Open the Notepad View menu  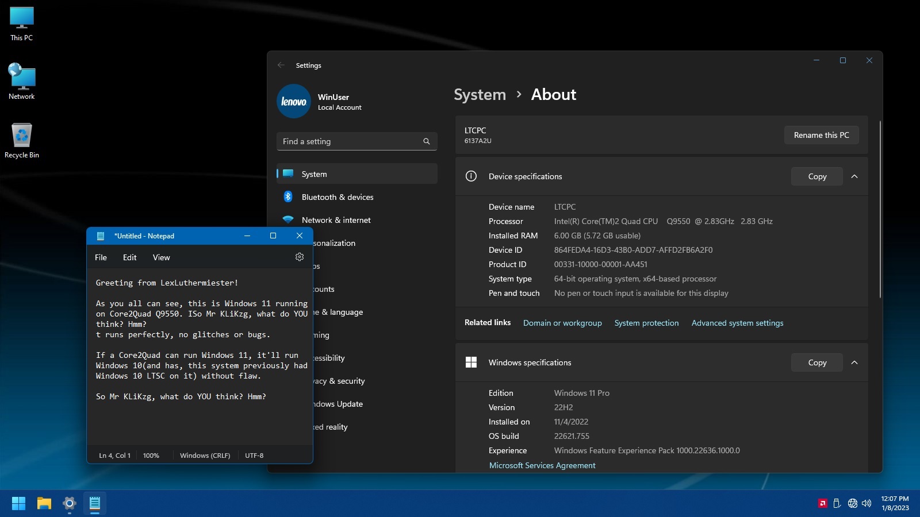[161, 257]
